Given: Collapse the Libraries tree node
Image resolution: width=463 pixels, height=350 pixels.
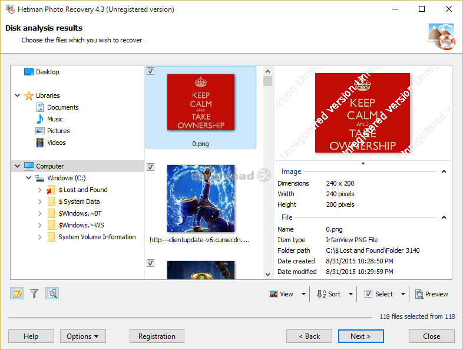Looking at the screenshot, I should point(18,95).
